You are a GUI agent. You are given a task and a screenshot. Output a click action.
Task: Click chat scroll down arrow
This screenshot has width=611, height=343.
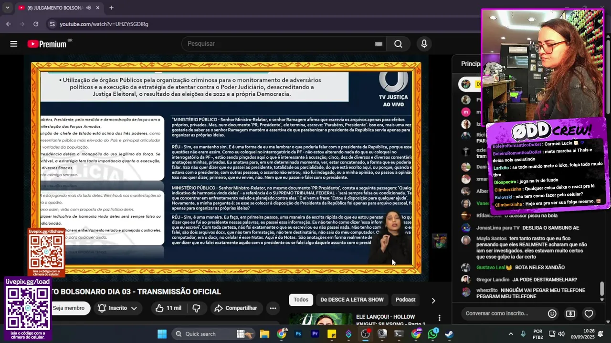[x=602, y=299]
